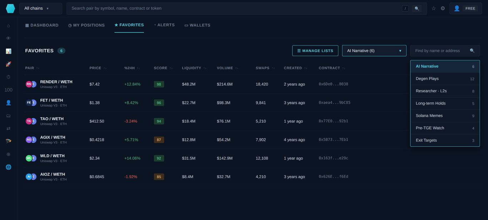Image resolution: width=488 pixels, height=220 pixels.
Task: Switch to the My Positions tab
Action: tap(86, 25)
